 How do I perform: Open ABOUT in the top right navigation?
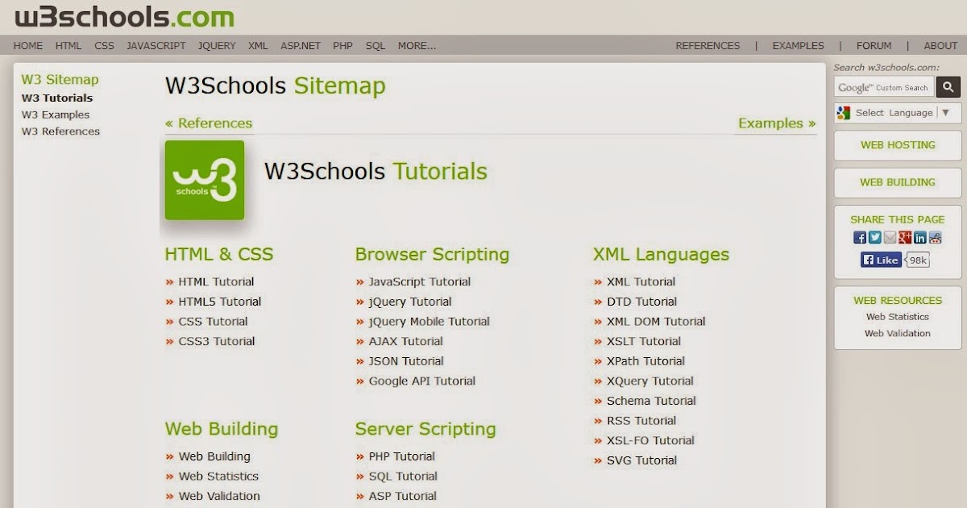(940, 46)
